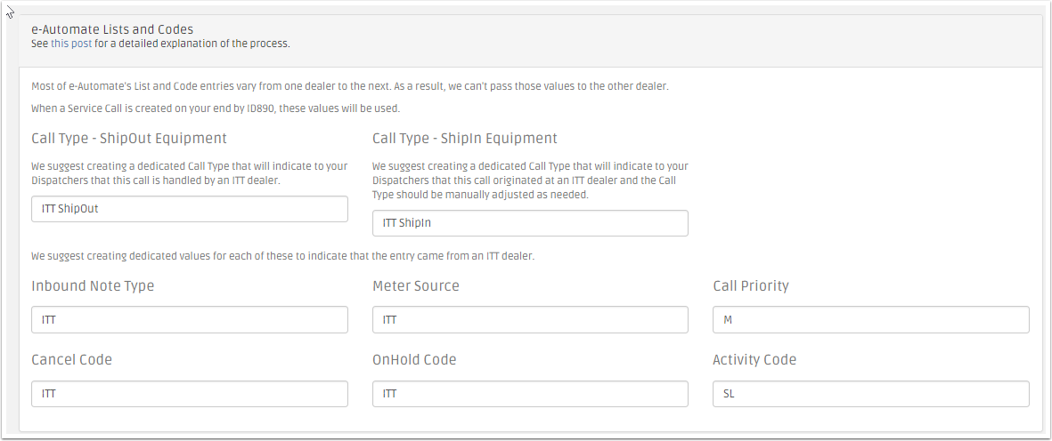Focus the Call Priority input
This screenshot has height=441, width=1052.
(871, 320)
